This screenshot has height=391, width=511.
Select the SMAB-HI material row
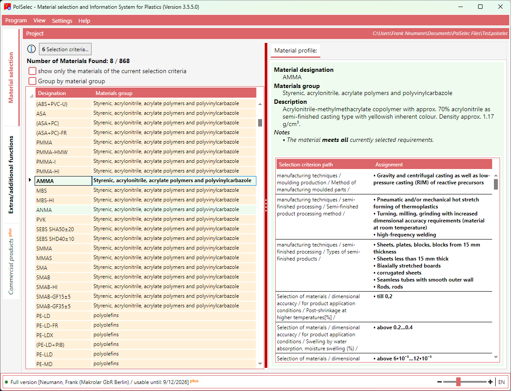tap(145, 287)
